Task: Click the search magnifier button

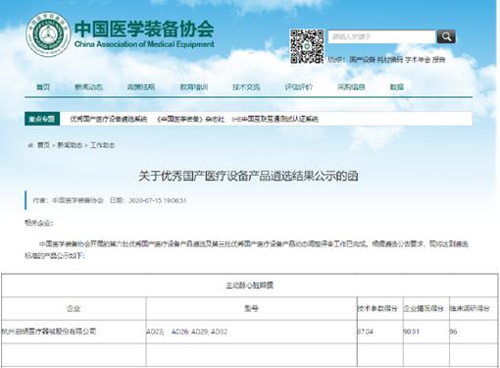Action: click(x=446, y=36)
